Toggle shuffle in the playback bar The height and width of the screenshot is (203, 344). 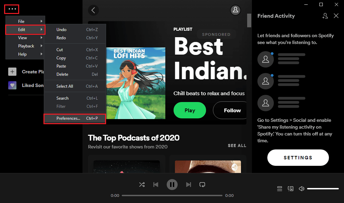(142, 185)
